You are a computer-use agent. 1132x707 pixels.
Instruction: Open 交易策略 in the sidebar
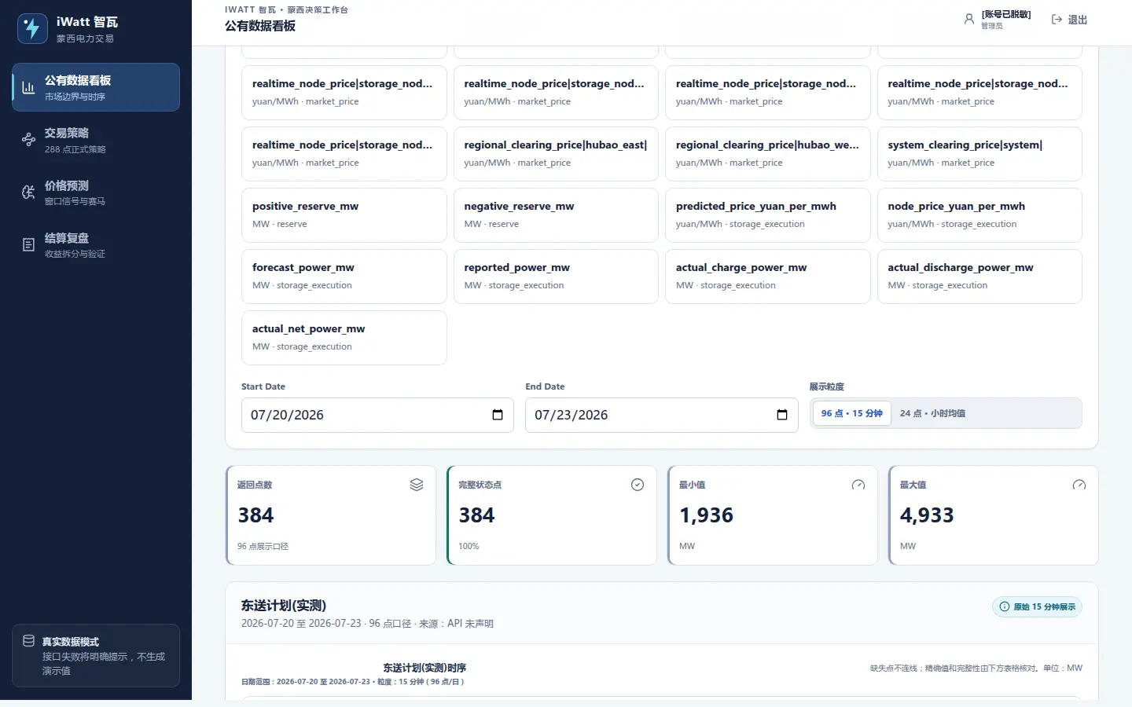click(x=96, y=140)
